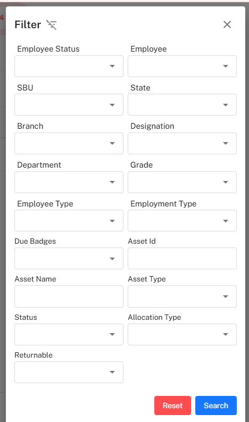Open the Employee Status dropdown
Image resolution: width=249 pixels, height=422 pixels.
tap(69, 66)
